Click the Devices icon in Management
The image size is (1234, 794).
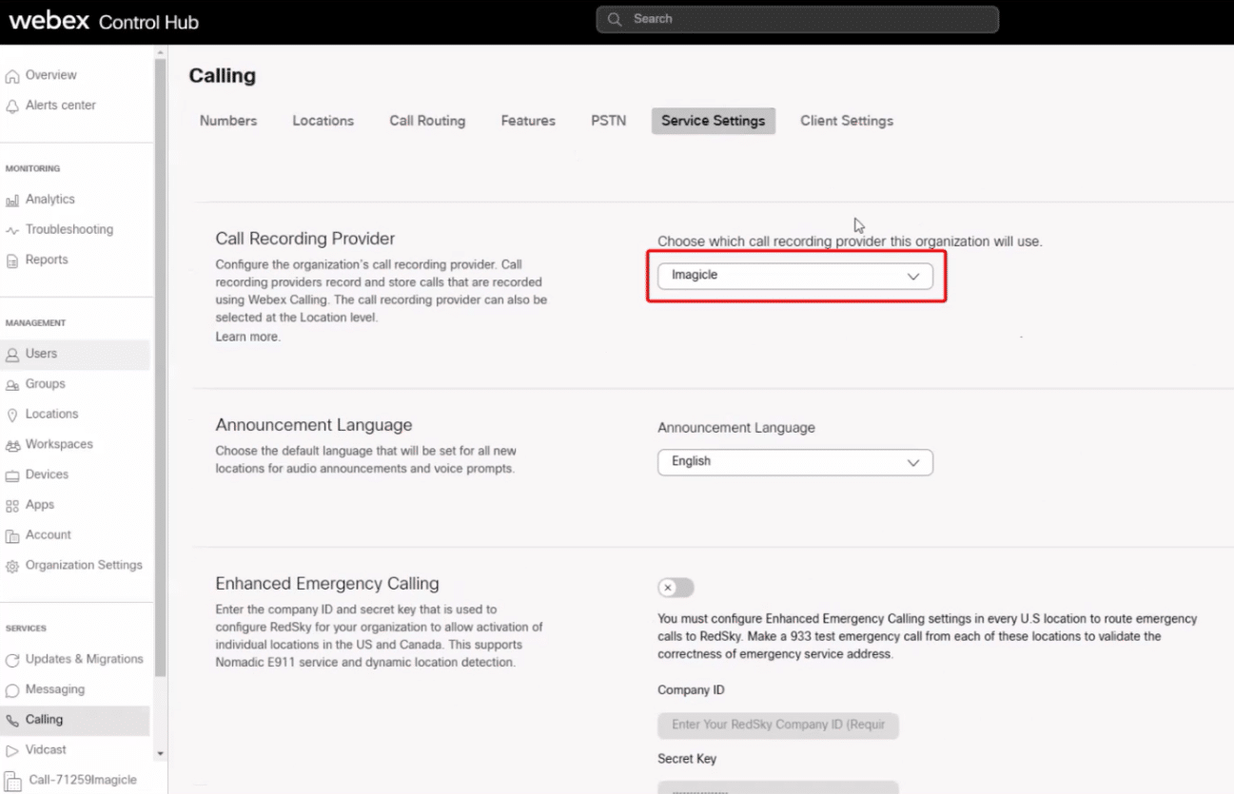click(12, 475)
